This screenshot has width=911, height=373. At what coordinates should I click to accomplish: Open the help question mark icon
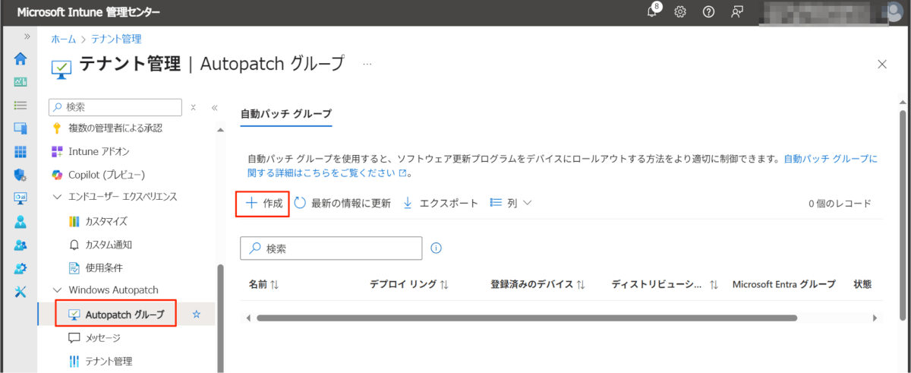(x=708, y=12)
